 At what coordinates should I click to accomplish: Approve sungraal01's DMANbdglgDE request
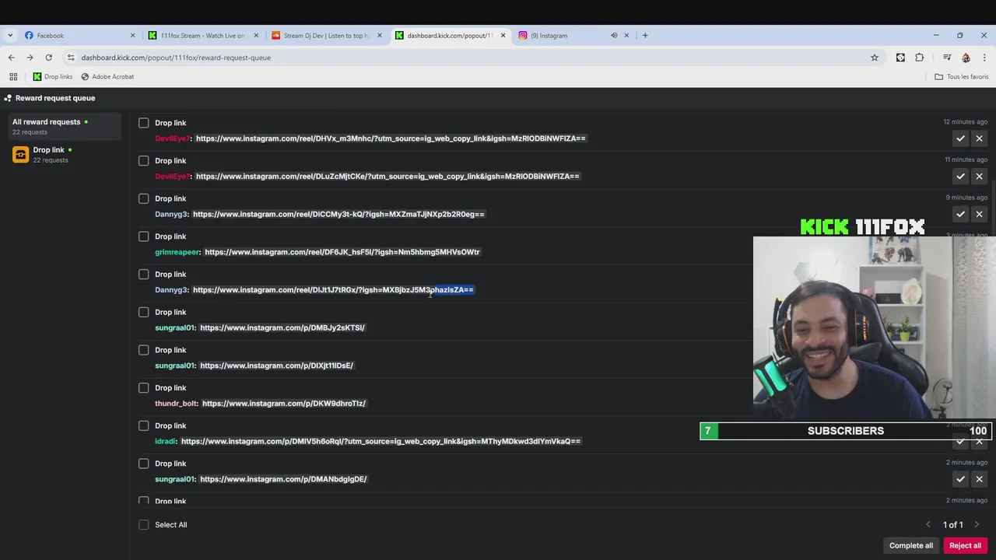pyautogui.click(x=960, y=479)
